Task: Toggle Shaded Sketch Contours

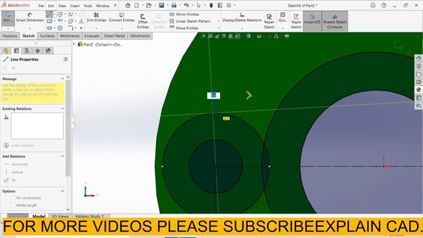Action: pos(334,21)
